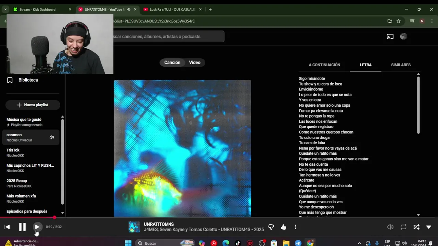Click the lyric line "Quédate un ratito más" below "(Quédate)"
Viewport: 438px width, 246px height.
pos(318,196)
